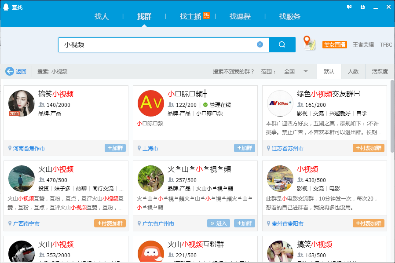This screenshot has height=263, width=395.
Task: Click the members icon beside 257/500
Action: [171, 180]
